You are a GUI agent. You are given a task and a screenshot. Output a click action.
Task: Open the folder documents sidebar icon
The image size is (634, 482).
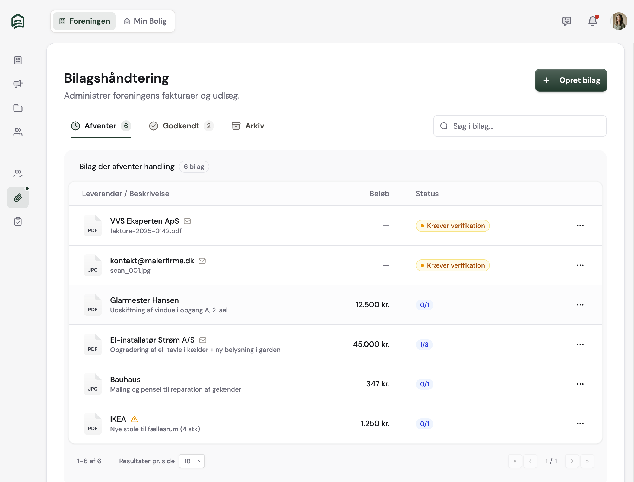[18, 108]
